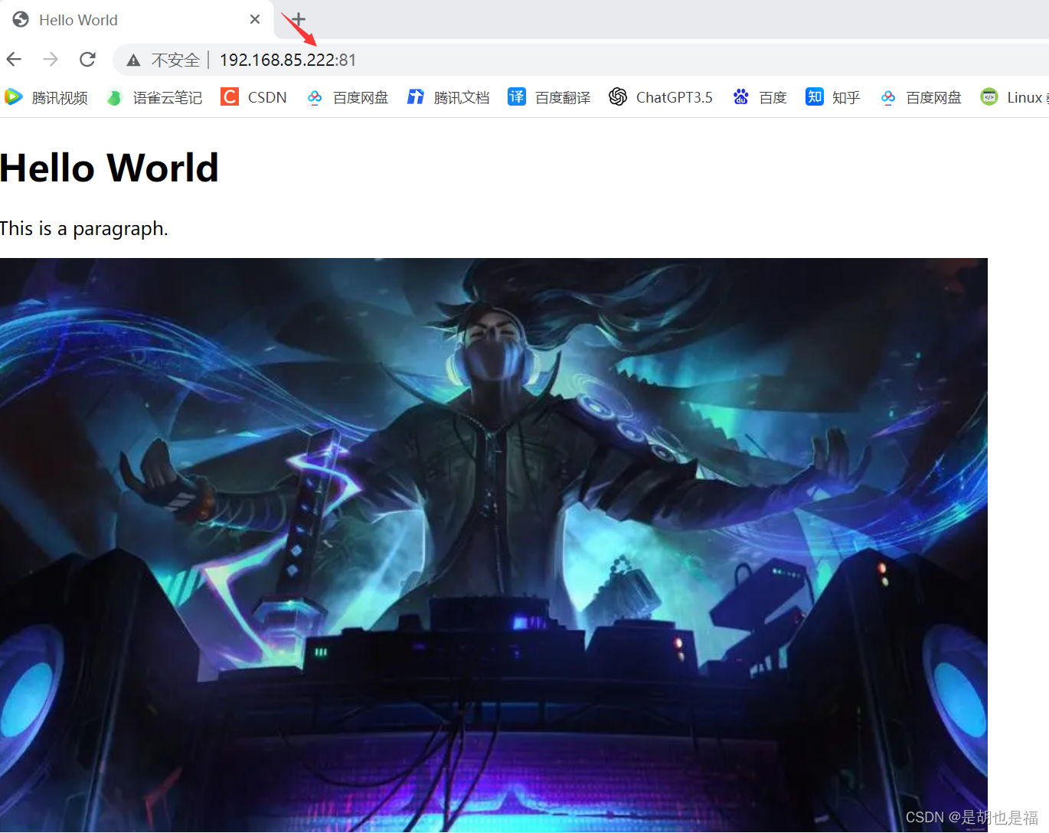Click the not-secure warning triangle icon
This screenshot has width=1049, height=833.
[133, 60]
